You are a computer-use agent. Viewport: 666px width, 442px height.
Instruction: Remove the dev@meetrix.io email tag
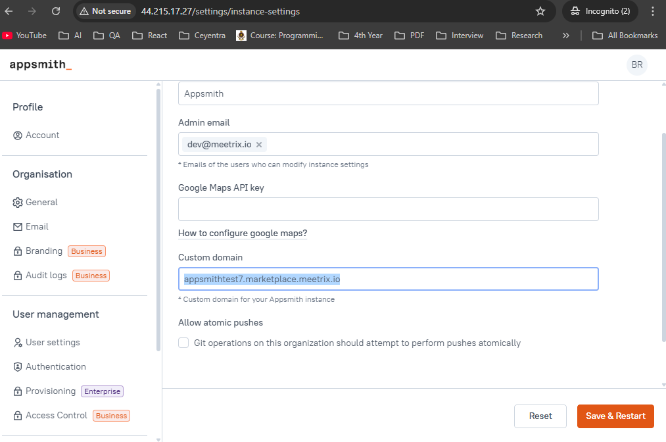258,145
